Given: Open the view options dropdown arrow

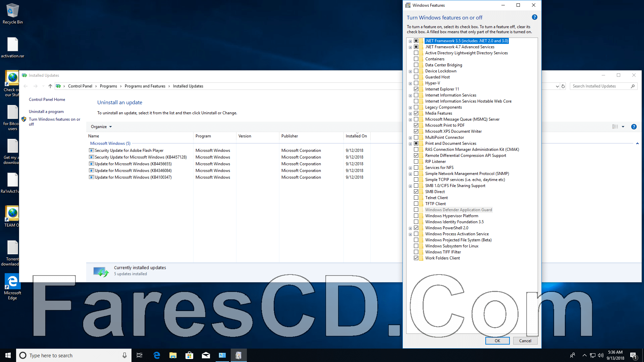Looking at the screenshot, I should (623, 127).
